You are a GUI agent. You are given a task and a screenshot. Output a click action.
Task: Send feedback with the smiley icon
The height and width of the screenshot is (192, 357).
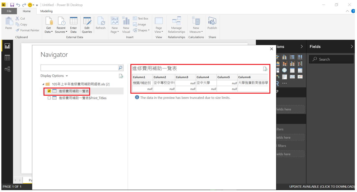tap(30, 5)
